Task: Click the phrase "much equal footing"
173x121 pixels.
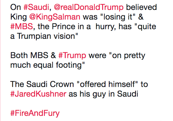Action: click(47, 65)
